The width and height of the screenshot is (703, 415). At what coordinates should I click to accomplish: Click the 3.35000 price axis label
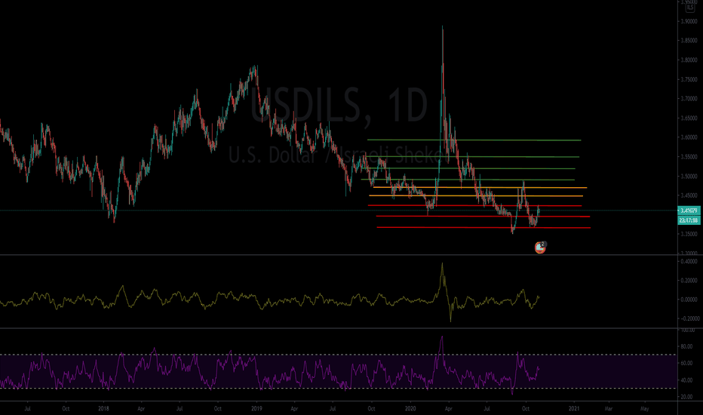coord(689,234)
